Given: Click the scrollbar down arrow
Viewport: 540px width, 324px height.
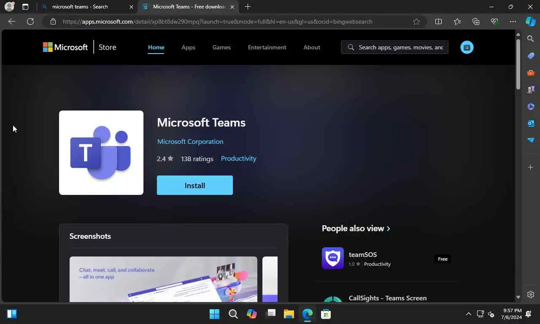Looking at the screenshot, I should [518, 297].
